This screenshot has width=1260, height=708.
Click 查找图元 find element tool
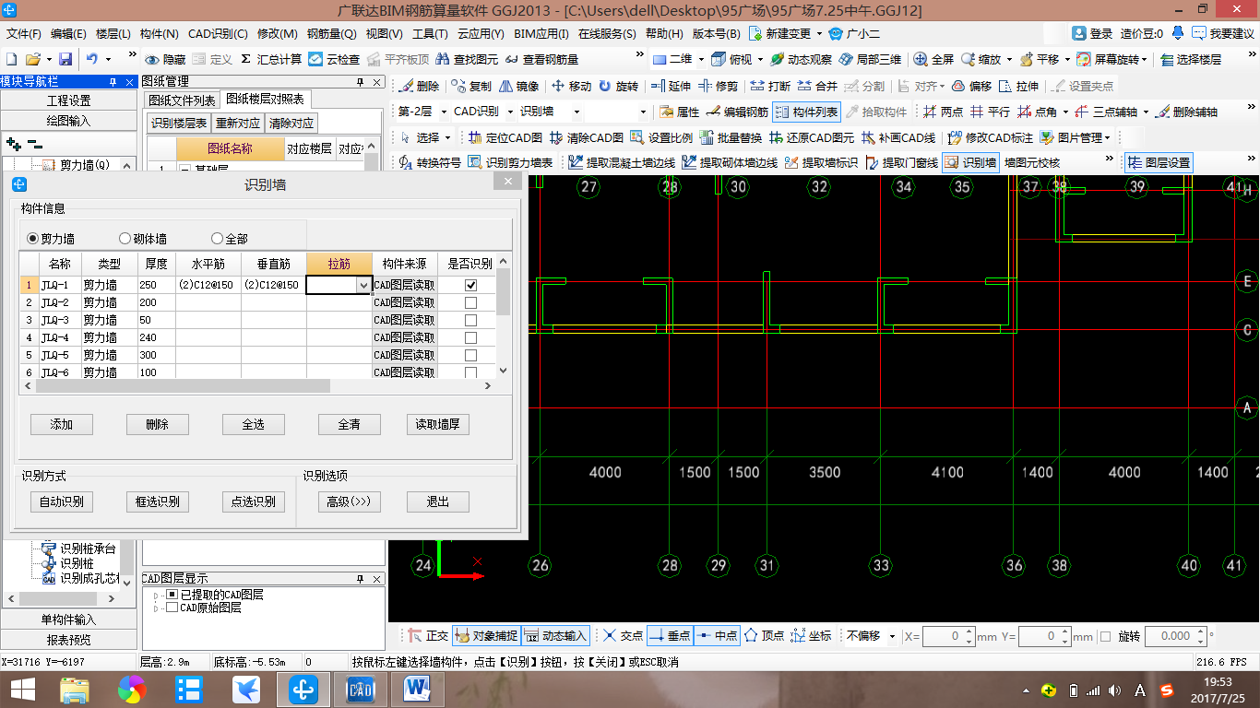465,59
